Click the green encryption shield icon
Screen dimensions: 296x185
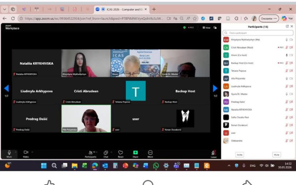click(x=184, y=27)
